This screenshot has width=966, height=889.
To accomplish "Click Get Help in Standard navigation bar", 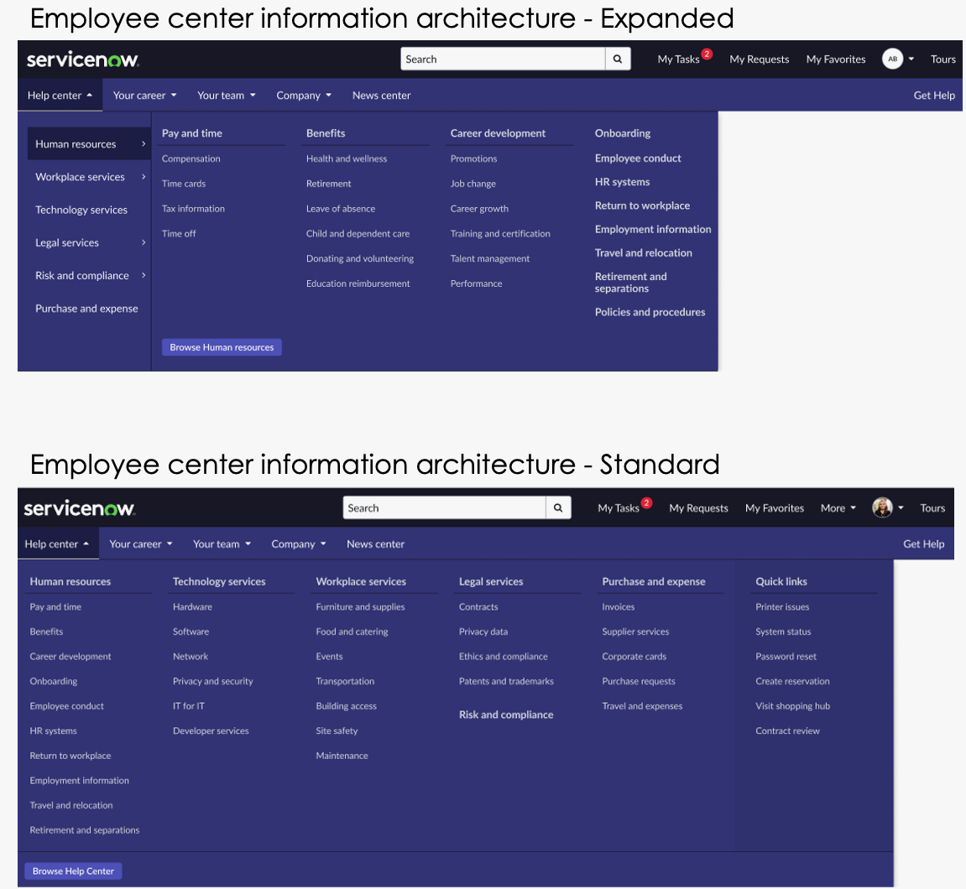I will pos(923,544).
